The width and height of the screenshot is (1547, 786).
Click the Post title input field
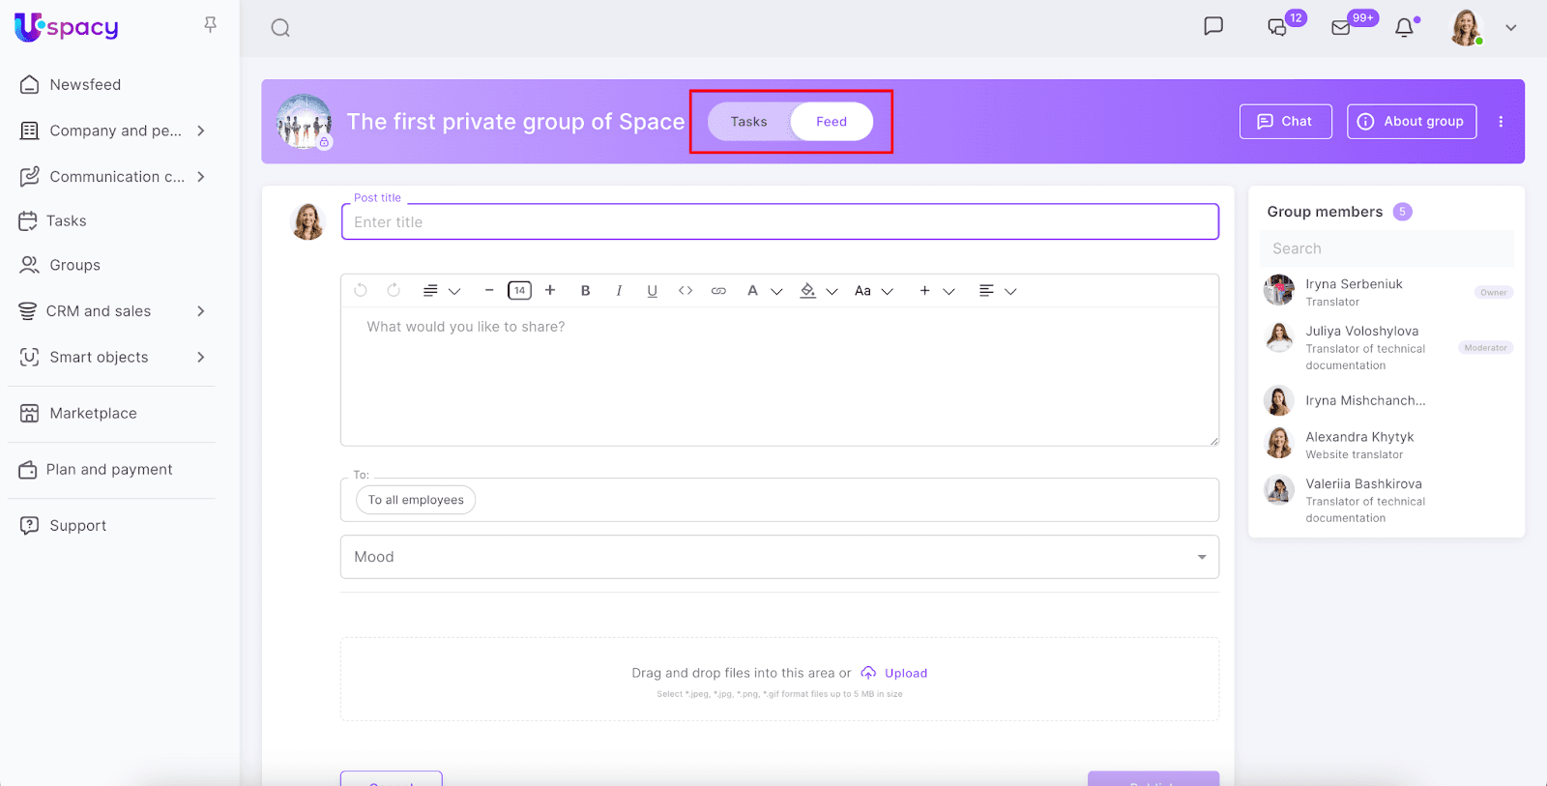[x=778, y=222]
